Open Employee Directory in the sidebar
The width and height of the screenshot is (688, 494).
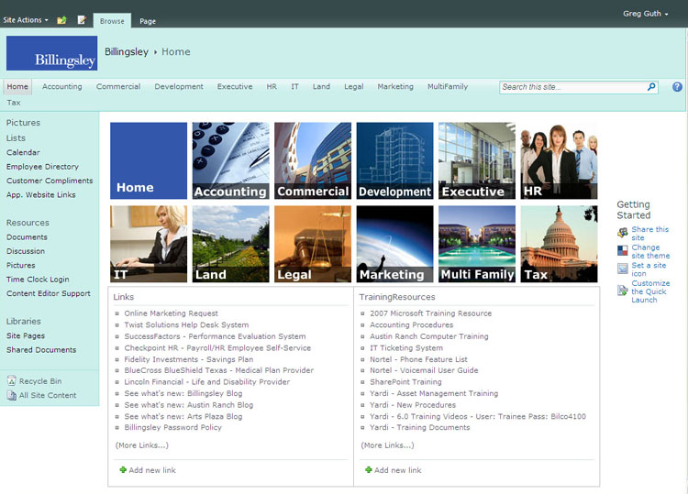[42, 167]
